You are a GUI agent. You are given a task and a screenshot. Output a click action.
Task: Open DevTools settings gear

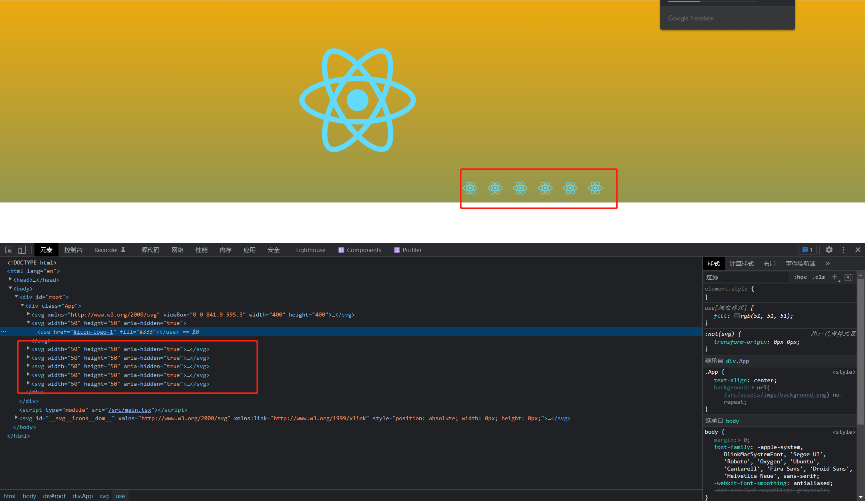829,250
